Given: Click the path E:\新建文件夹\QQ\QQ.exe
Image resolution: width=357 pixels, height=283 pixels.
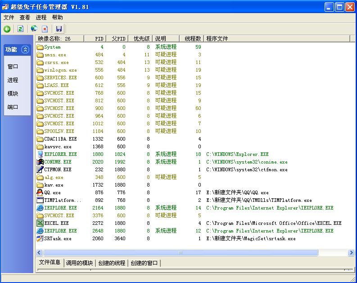Looking at the screenshot, I should point(237,192).
